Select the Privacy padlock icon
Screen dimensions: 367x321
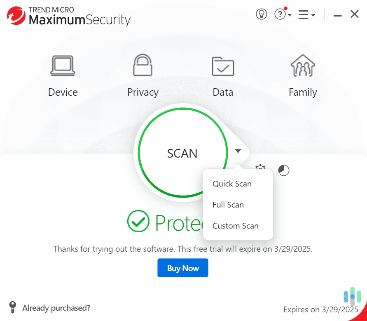[143, 65]
